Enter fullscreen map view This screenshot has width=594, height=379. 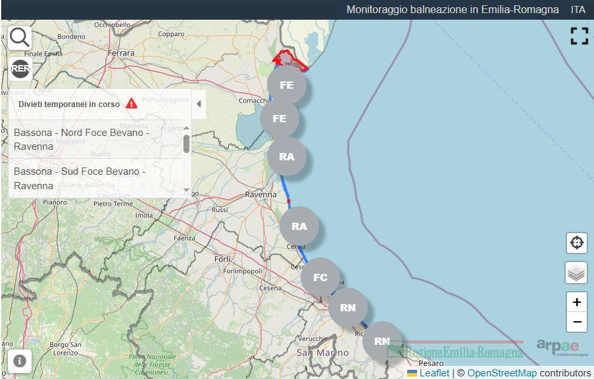point(579,36)
